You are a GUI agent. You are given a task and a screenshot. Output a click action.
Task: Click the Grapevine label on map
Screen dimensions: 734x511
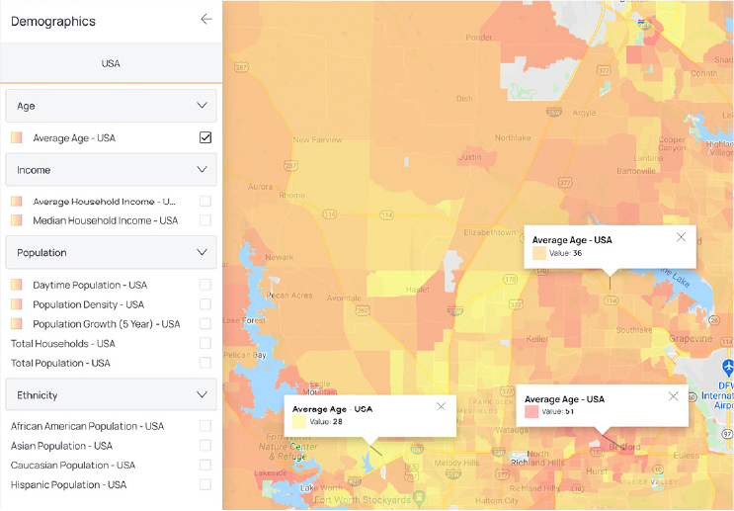[x=691, y=339]
